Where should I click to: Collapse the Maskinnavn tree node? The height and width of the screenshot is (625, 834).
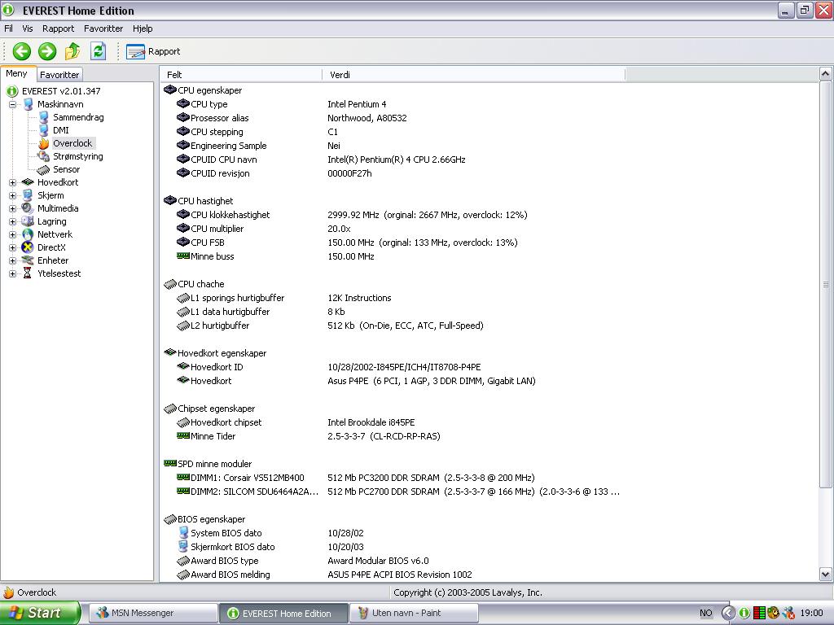(x=13, y=105)
